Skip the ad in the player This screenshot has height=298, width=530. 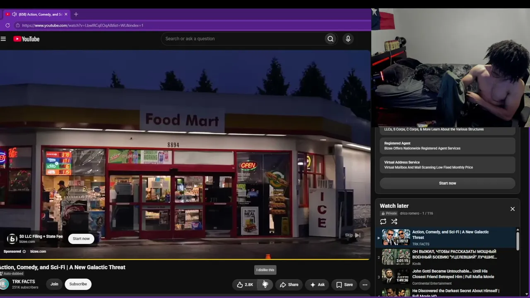(353, 235)
